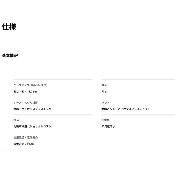Click ショックレジスト inside the parentheses
Image resolution: width=175 pixels, height=175 pixels.
[40, 127]
